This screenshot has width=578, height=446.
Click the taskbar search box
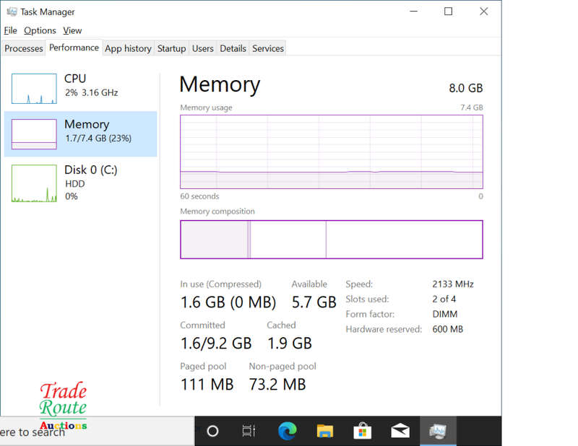point(98,432)
